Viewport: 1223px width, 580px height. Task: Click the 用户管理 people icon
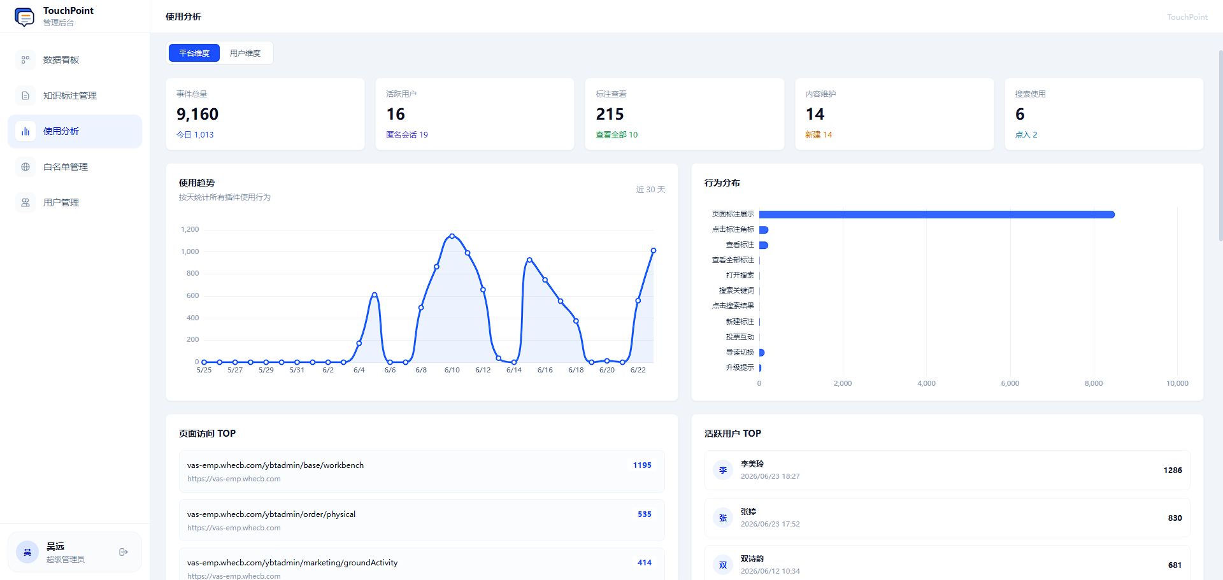pyautogui.click(x=25, y=202)
